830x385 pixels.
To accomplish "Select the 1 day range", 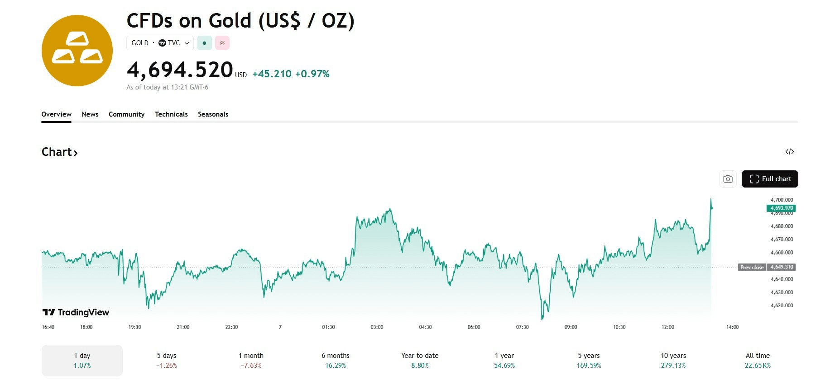I will pyautogui.click(x=82, y=360).
